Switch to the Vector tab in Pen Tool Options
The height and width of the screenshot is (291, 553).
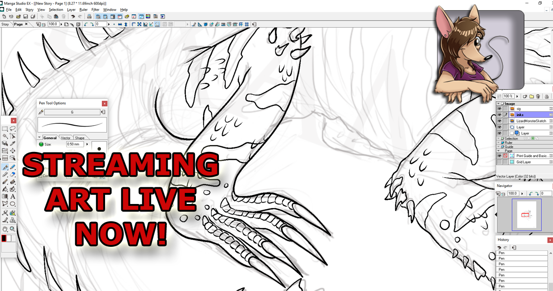pos(66,138)
